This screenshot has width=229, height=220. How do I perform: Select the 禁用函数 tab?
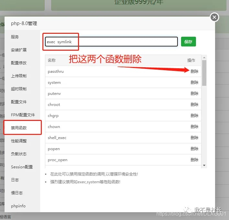pyautogui.click(x=19, y=128)
